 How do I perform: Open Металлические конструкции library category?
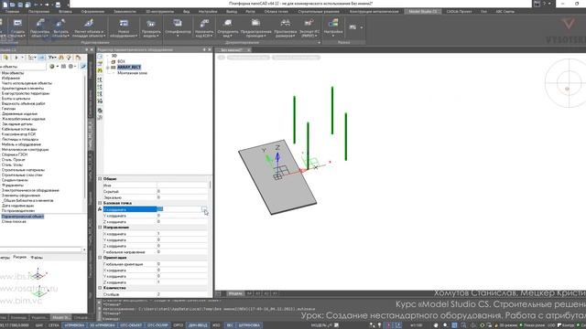25,150
